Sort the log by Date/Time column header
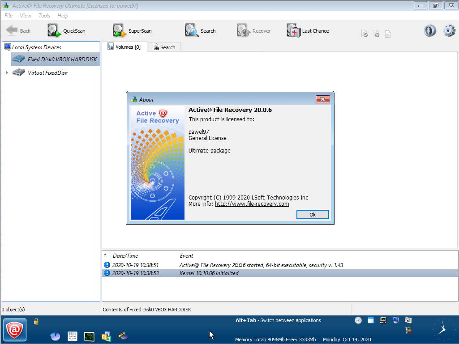 coord(145,256)
